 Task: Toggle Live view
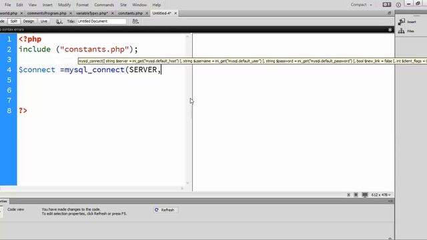click(x=43, y=21)
